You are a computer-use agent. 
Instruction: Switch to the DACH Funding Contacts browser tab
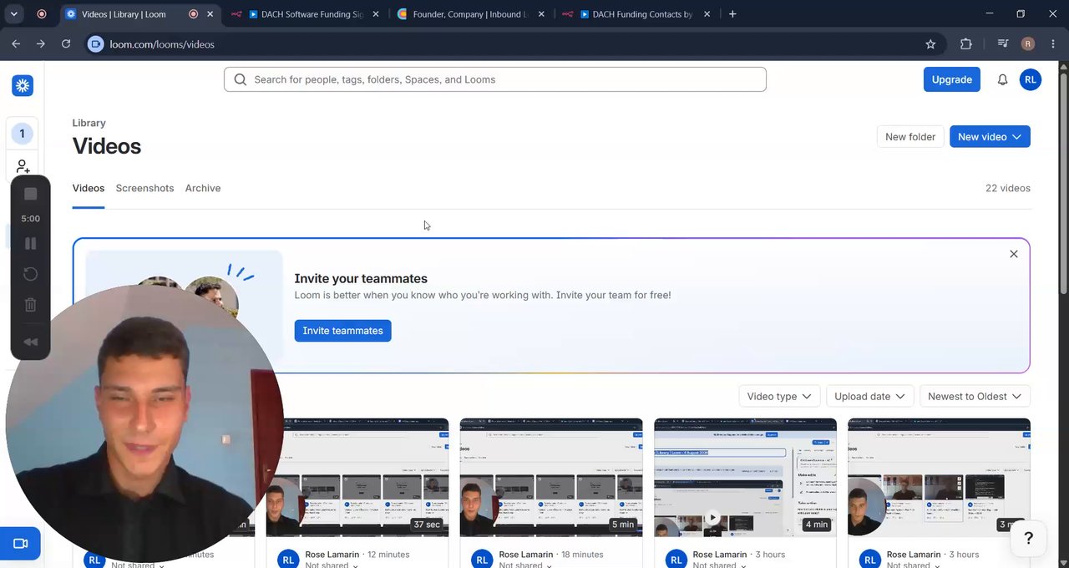636,14
